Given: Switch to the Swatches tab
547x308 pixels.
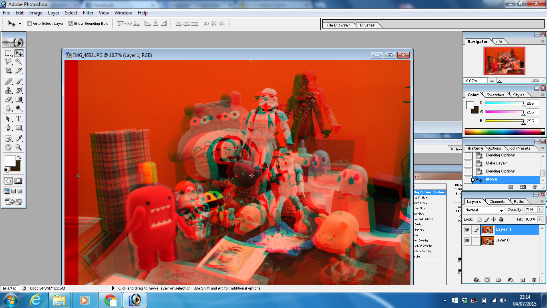Looking at the screenshot, I should click(495, 95).
